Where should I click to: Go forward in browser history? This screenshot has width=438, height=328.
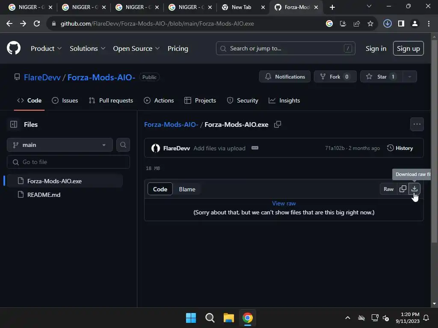(23, 24)
